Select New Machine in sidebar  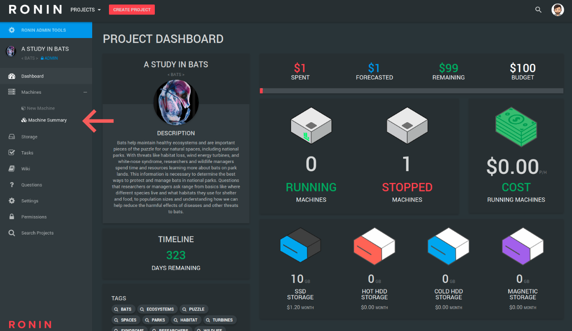38,108
